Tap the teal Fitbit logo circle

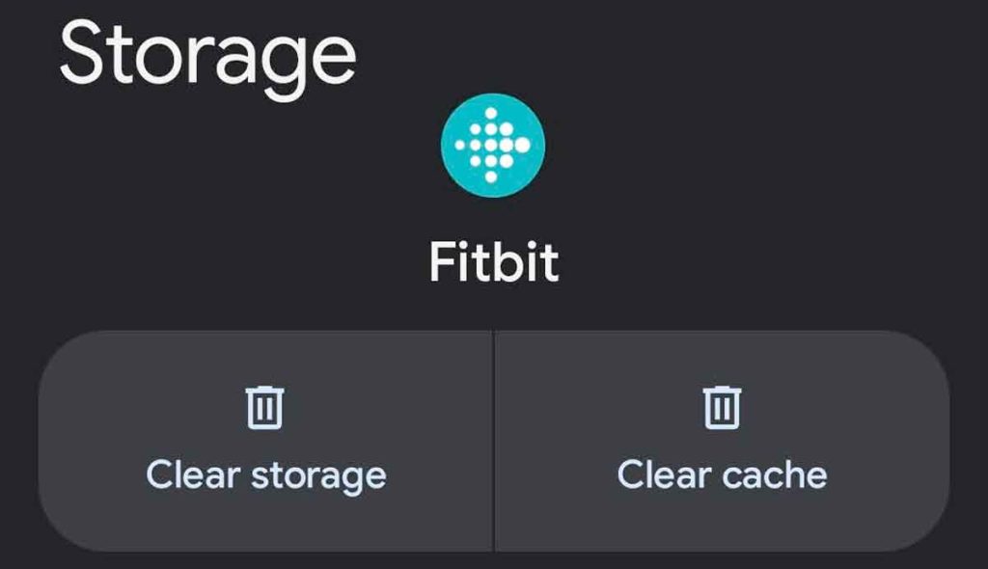[x=493, y=146]
